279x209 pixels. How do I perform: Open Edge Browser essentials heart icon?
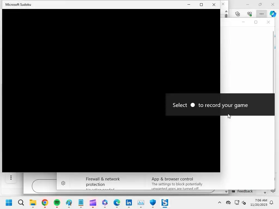[250, 14]
